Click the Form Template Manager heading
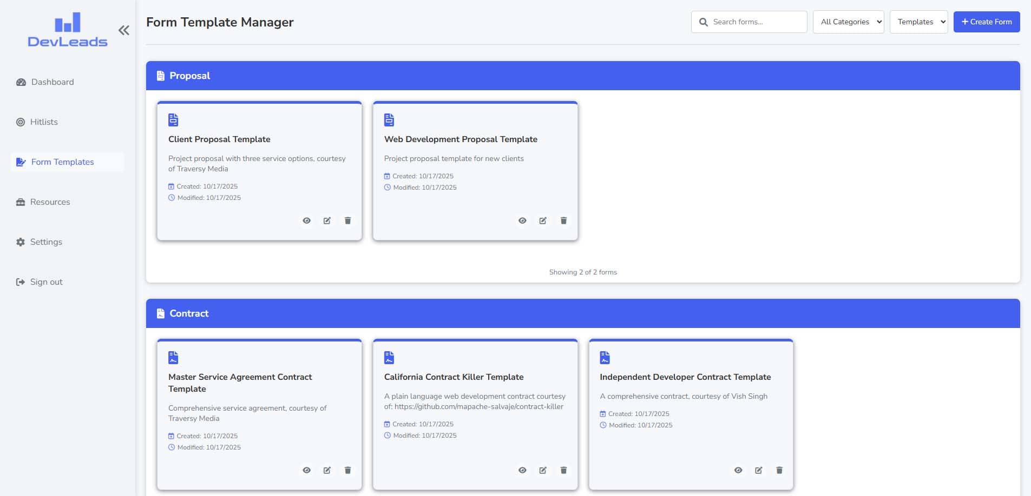Image resolution: width=1031 pixels, height=496 pixels. coord(220,22)
